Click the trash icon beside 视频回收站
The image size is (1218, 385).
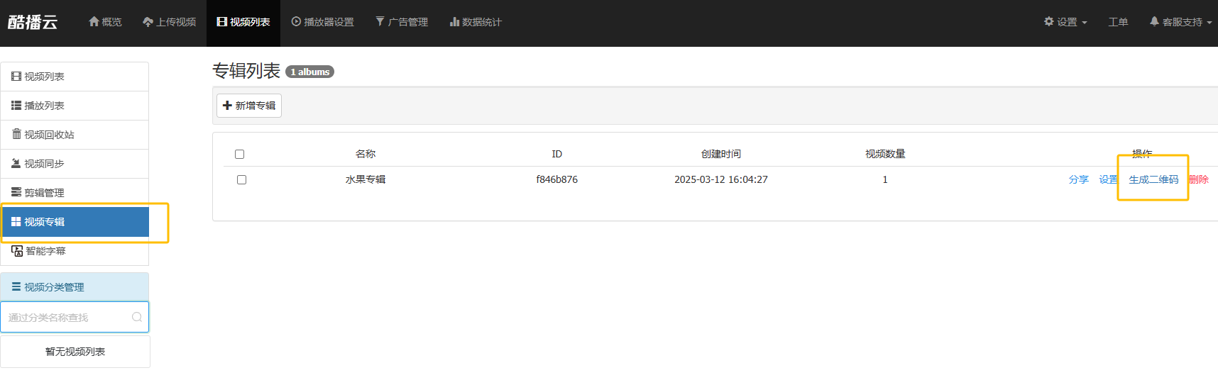pos(16,134)
